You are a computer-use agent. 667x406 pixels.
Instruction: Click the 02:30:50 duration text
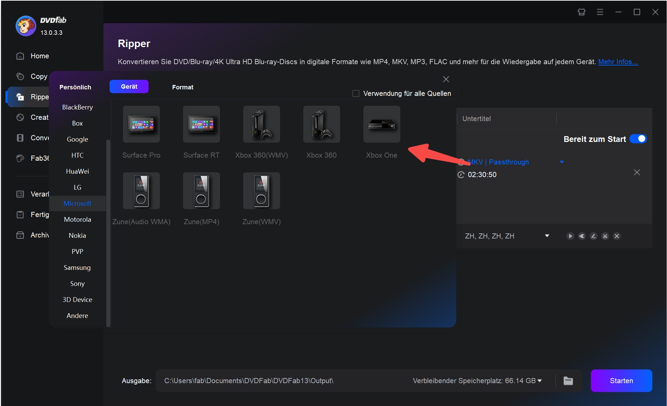coord(482,175)
